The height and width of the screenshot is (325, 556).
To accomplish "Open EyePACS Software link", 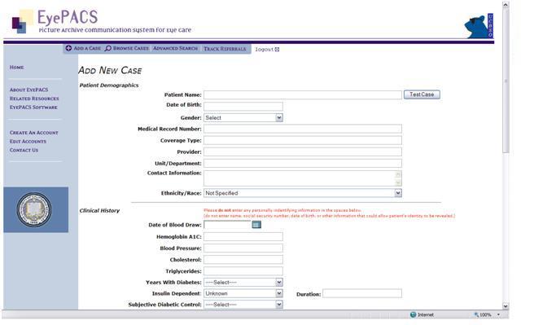I will [33, 107].
